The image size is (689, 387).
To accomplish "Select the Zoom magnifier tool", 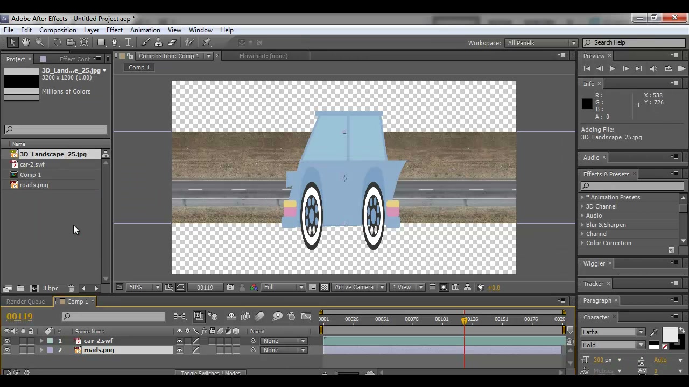I will pyautogui.click(x=39, y=42).
